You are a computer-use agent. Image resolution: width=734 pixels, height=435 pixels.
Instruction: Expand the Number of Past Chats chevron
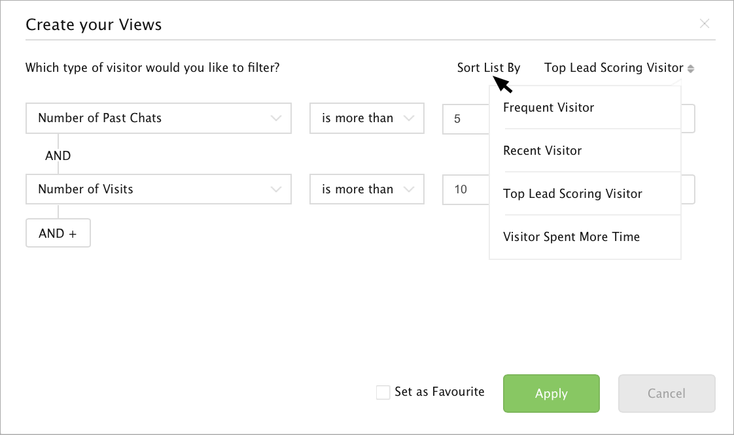(x=275, y=118)
